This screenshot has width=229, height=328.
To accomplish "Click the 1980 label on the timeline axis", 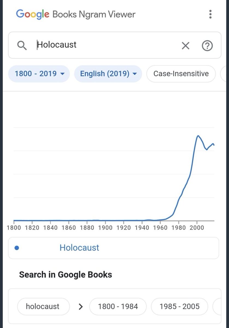I will (178, 228).
